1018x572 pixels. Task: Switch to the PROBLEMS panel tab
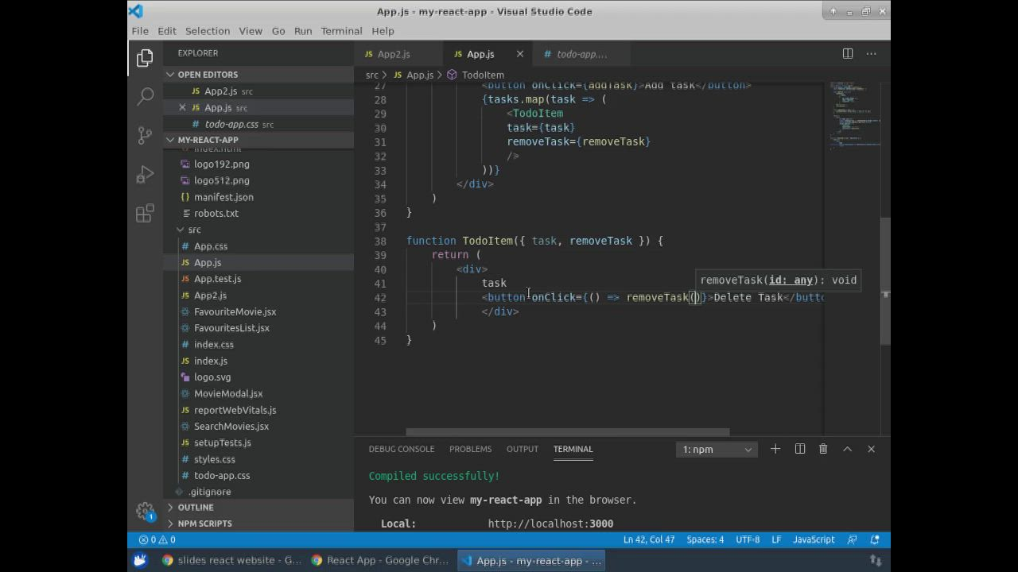470,449
